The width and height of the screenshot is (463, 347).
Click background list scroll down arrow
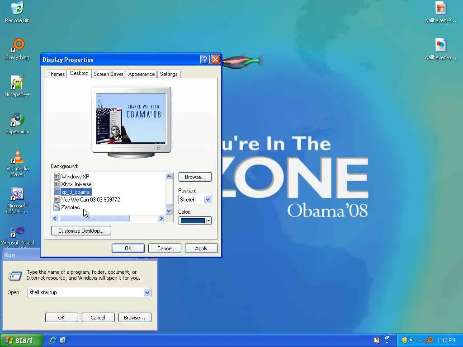169,211
